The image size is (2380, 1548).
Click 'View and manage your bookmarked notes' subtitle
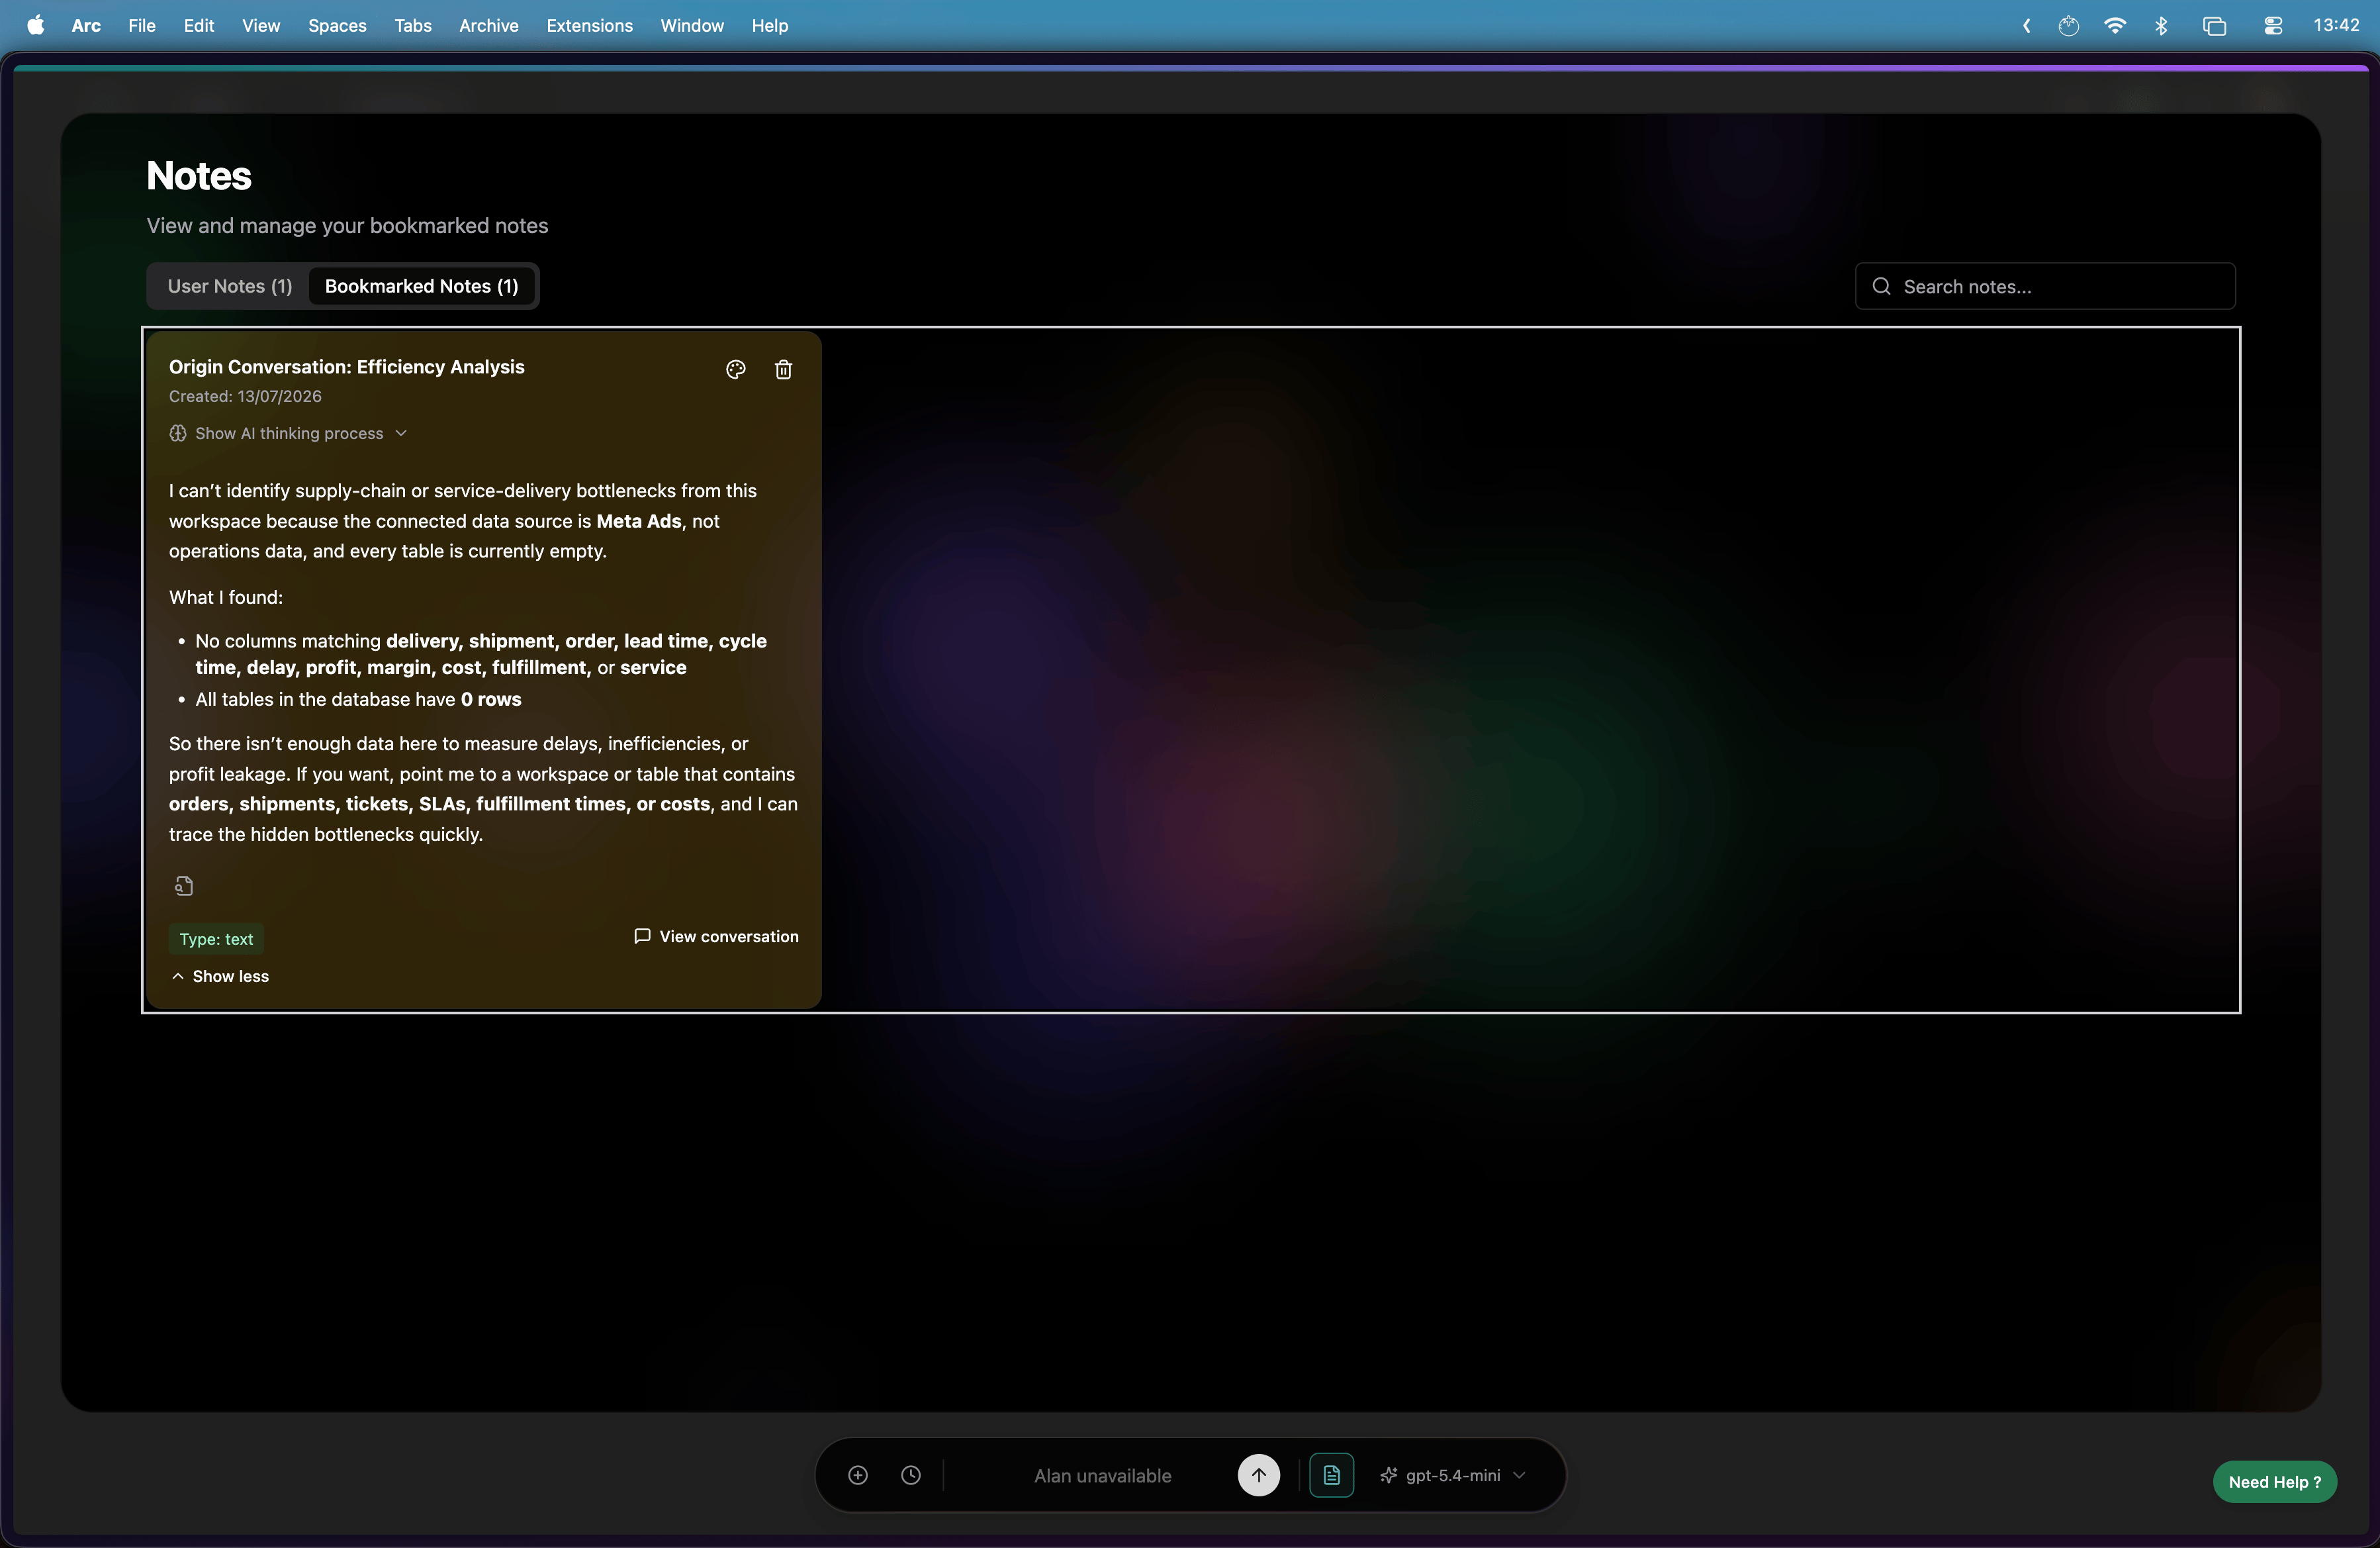point(347,225)
